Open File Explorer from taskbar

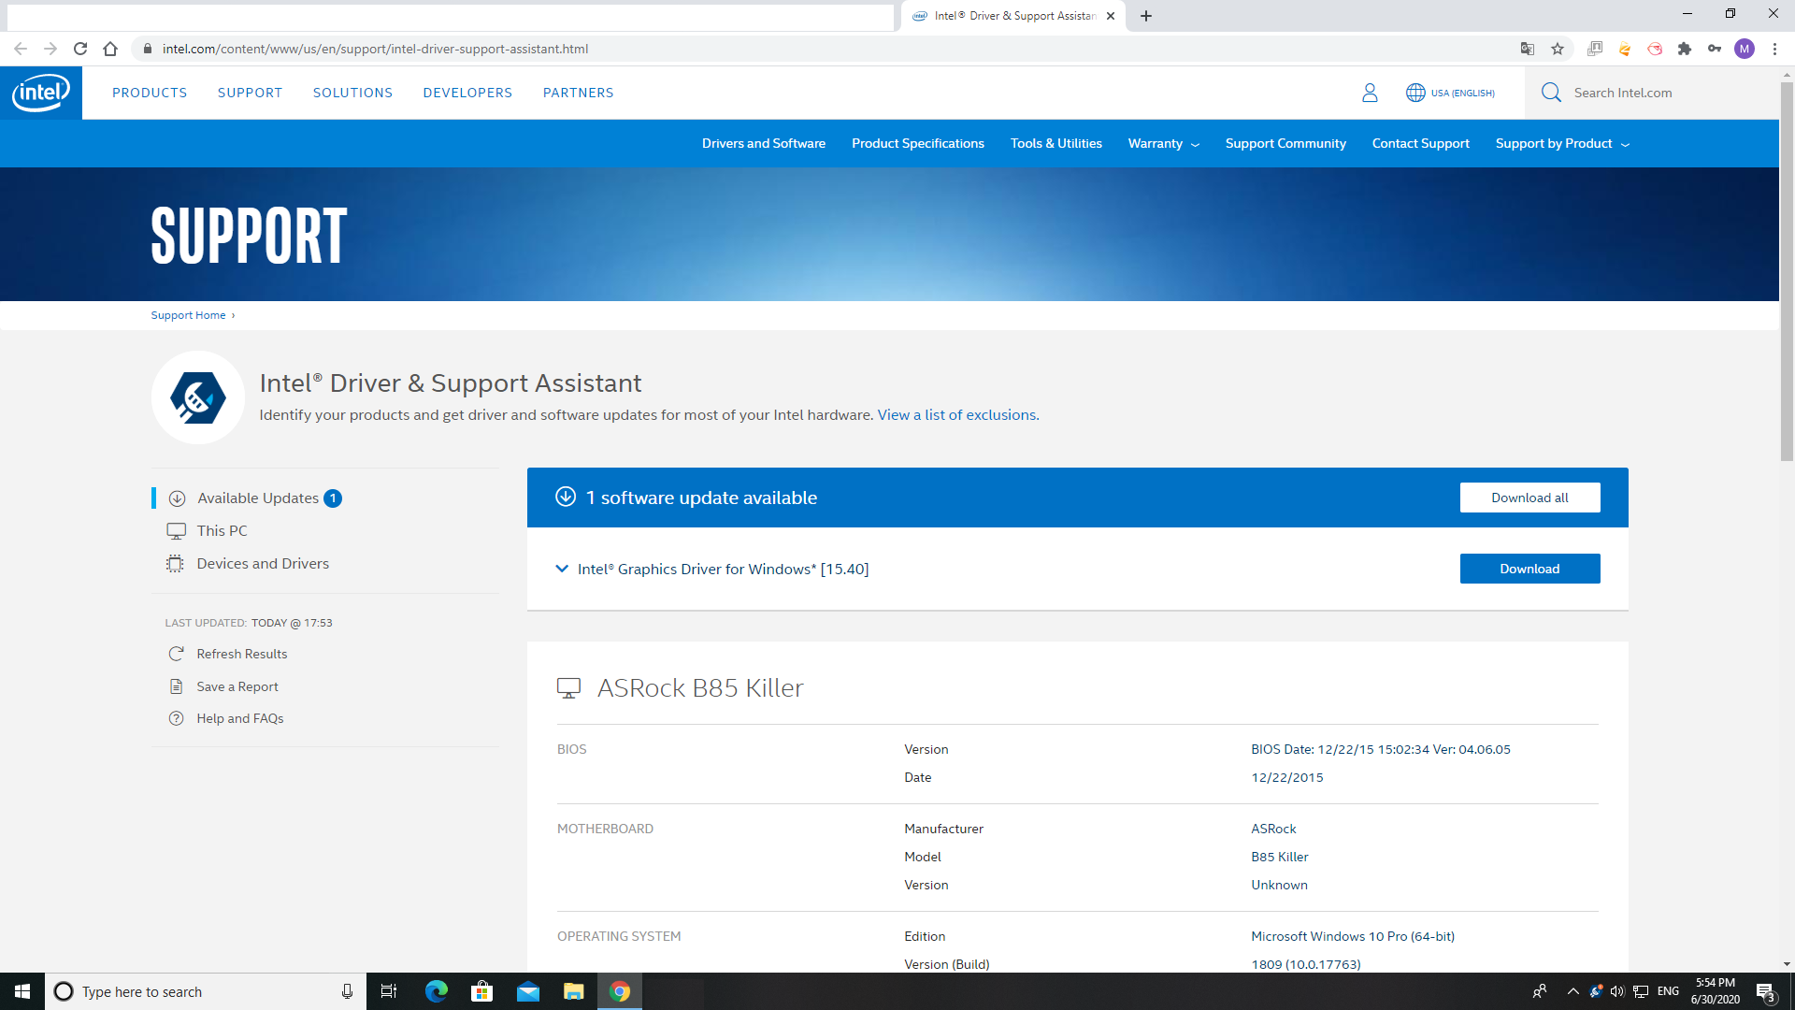tap(574, 991)
